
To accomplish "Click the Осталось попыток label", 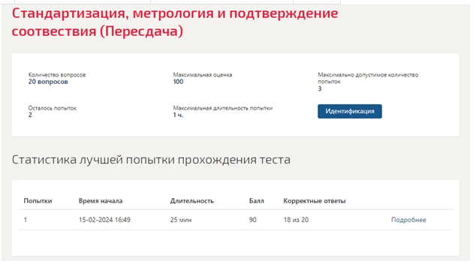I will pos(53,108).
